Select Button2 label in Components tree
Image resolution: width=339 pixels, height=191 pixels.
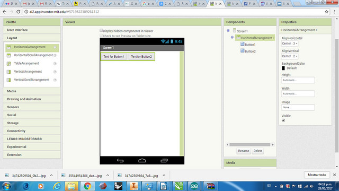click(250, 51)
